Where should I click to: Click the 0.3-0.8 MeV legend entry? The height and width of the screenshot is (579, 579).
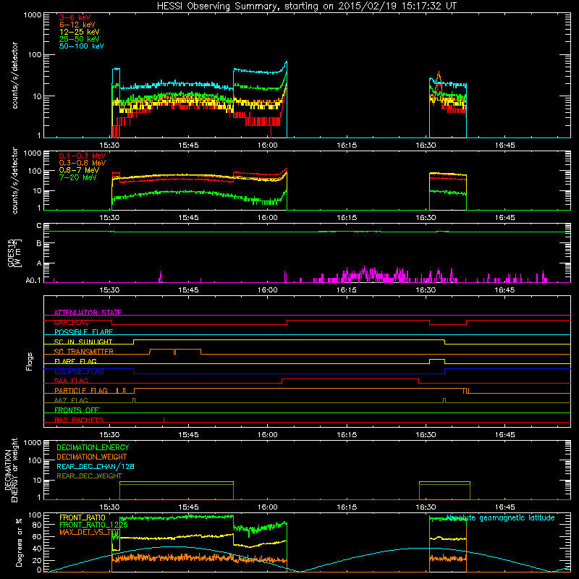[83, 163]
